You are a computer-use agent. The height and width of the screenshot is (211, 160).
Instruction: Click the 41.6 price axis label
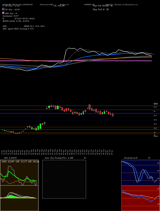pyautogui.click(x=155, y=120)
